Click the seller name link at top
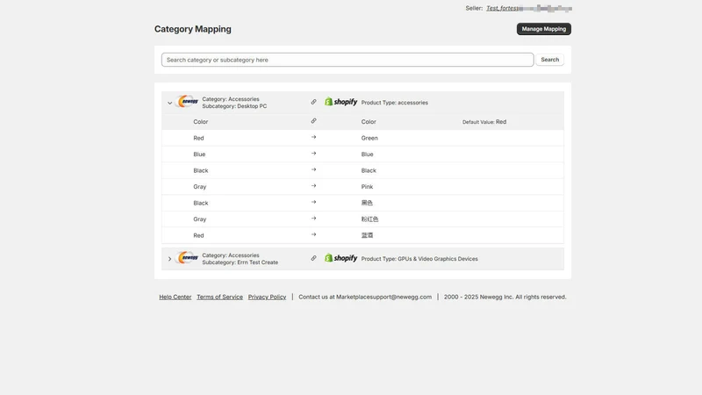The image size is (702, 395). click(x=529, y=8)
